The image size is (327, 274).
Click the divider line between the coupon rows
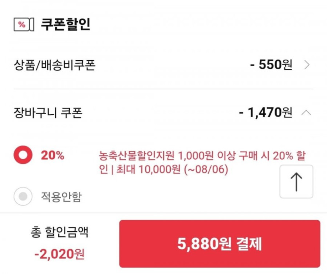pos(163,89)
